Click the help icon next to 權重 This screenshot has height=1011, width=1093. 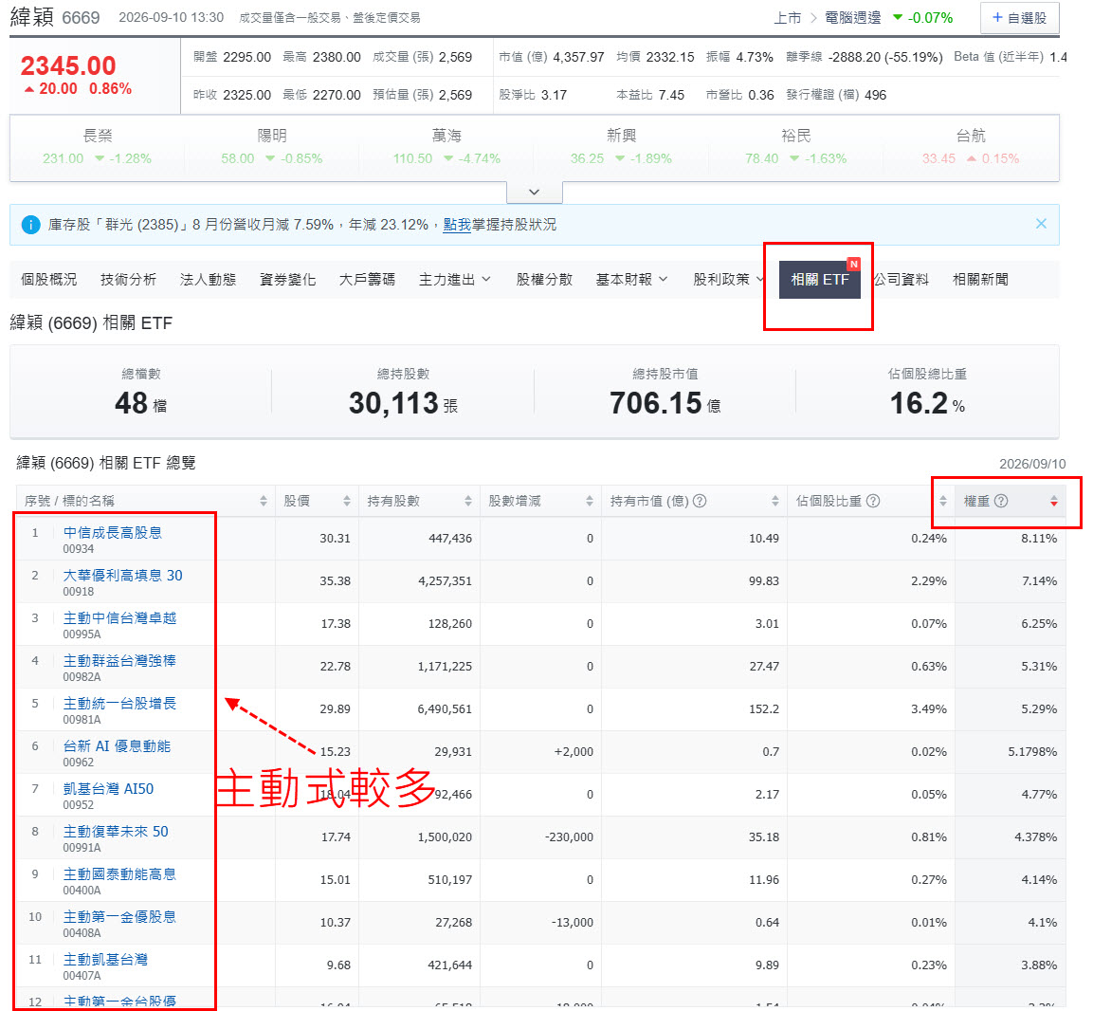tap(1000, 501)
